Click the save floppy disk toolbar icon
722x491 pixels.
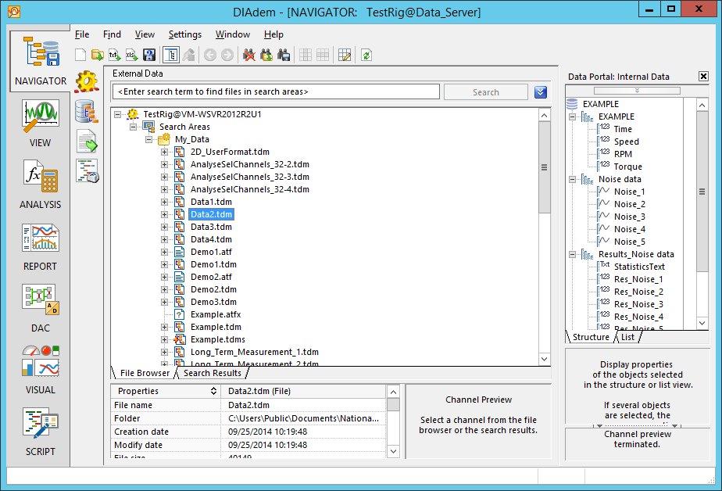pos(149,55)
